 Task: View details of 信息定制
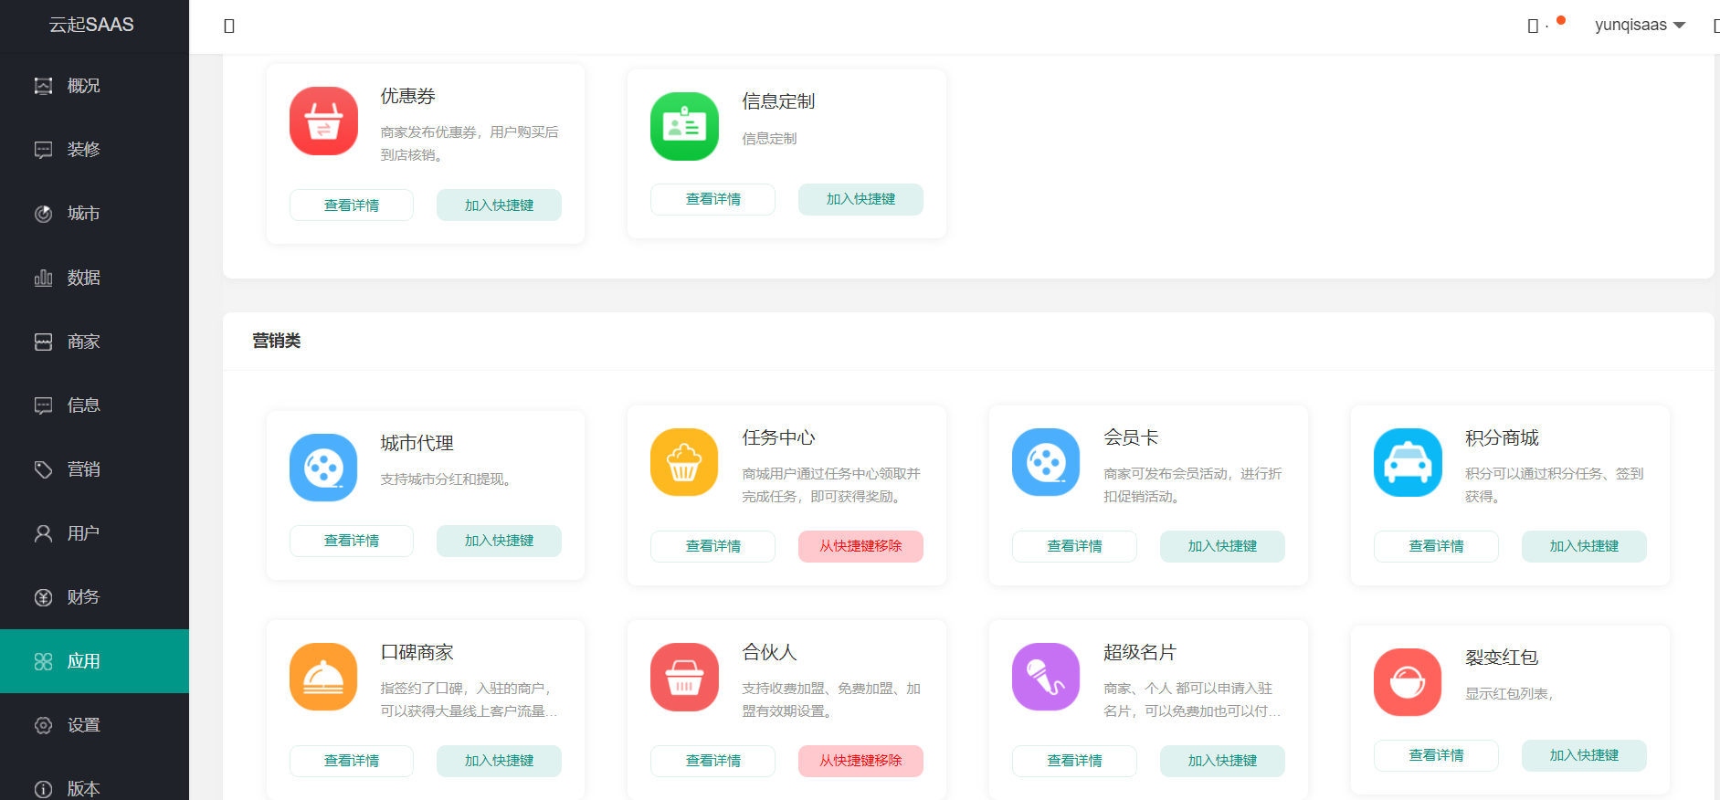coord(712,200)
